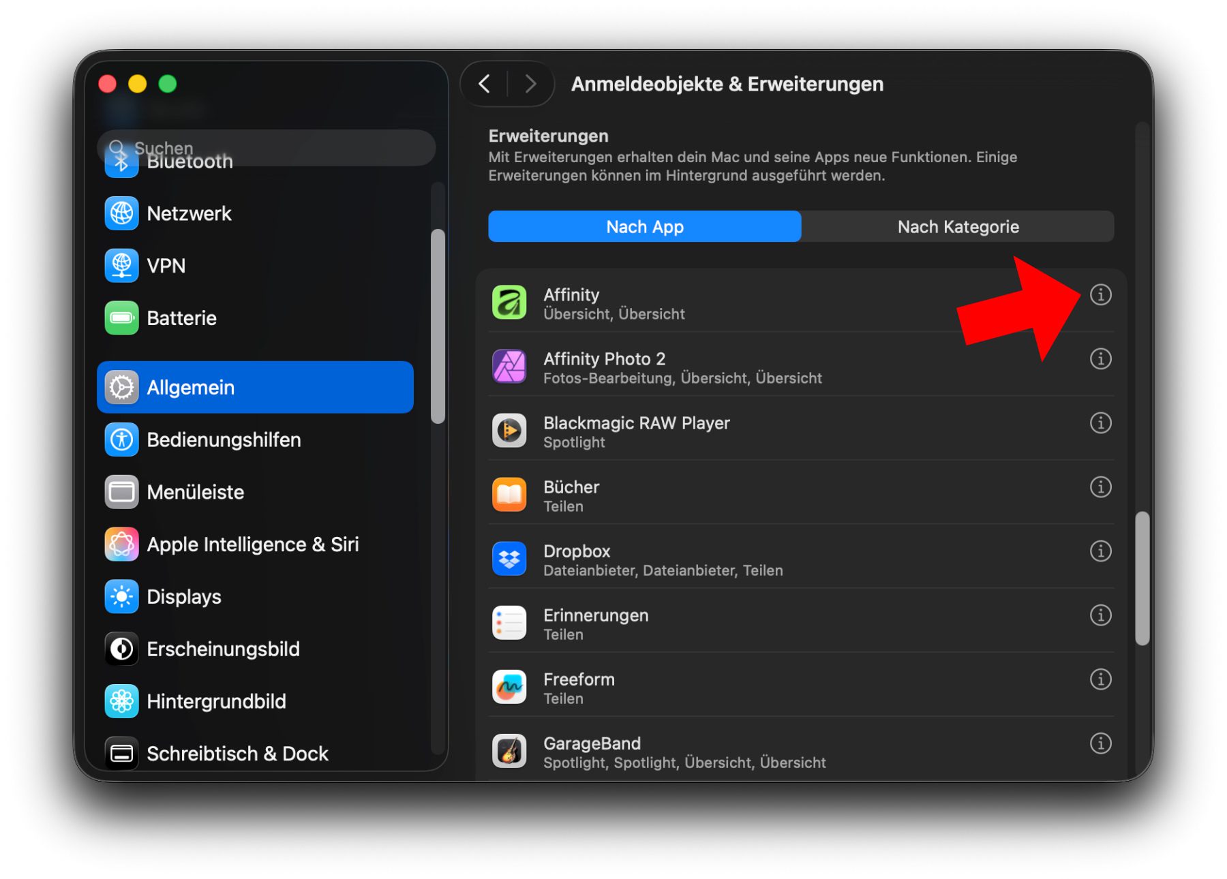1227x879 pixels.
Task: Click the sidebar scrollbar thumb
Action: click(x=438, y=326)
